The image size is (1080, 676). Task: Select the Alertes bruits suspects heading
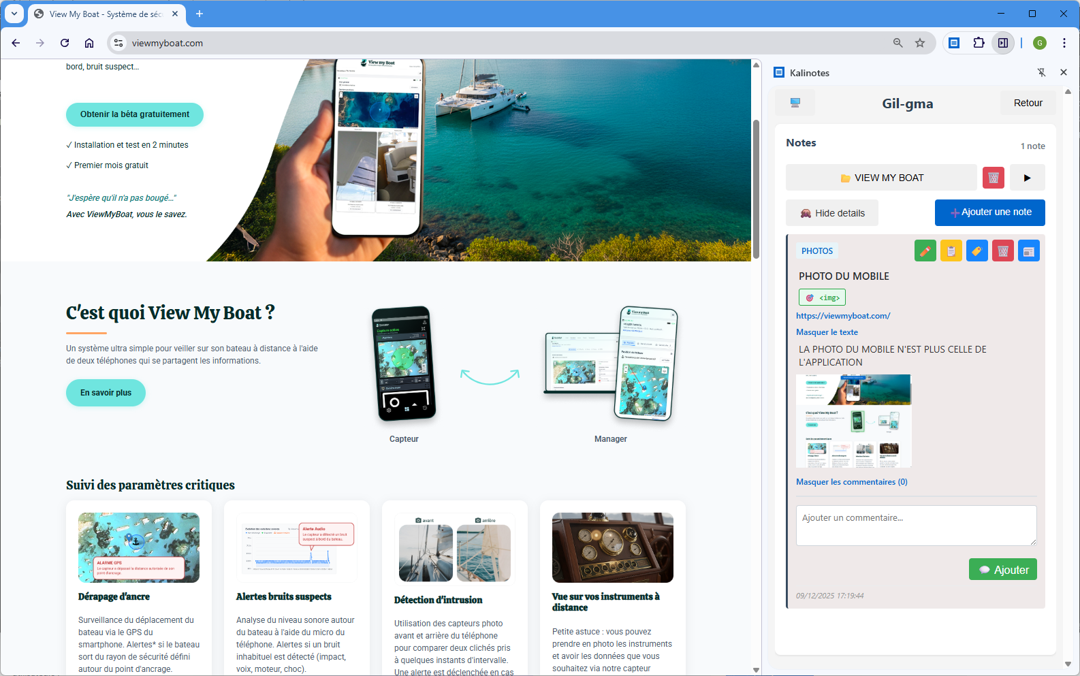284,597
